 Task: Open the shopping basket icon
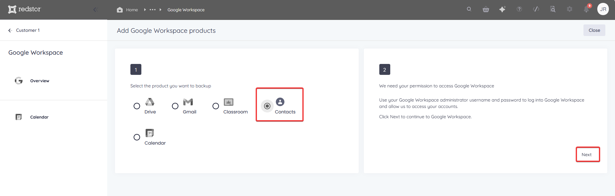[x=486, y=9]
